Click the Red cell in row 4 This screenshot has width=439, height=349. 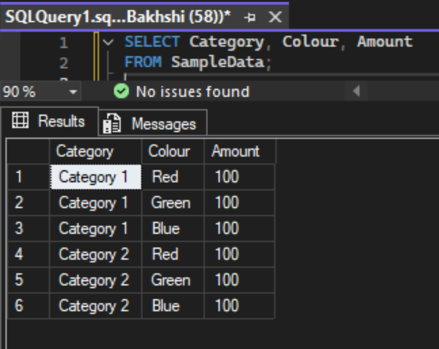[173, 254]
